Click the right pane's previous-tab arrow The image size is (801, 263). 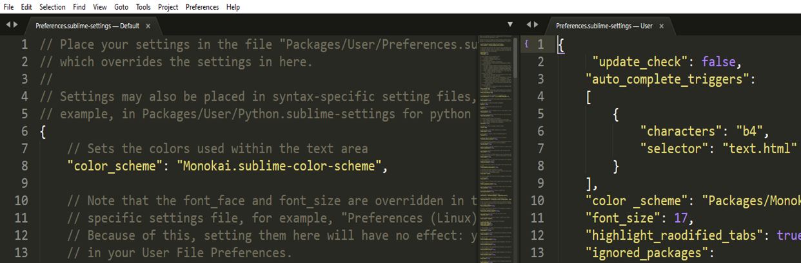pyautogui.click(x=529, y=25)
